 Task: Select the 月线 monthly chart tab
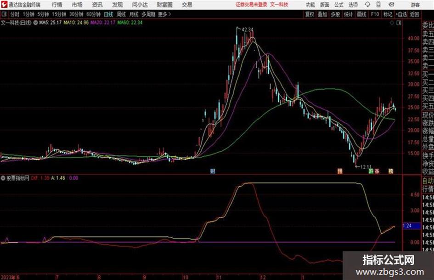pos(134,14)
